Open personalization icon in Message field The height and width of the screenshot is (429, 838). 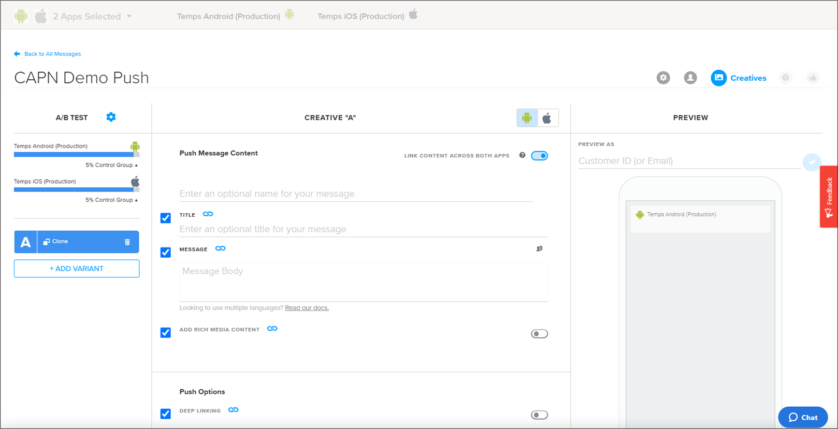[x=539, y=249]
